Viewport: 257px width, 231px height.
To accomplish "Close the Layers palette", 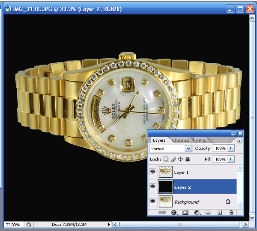I will click(x=240, y=133).
